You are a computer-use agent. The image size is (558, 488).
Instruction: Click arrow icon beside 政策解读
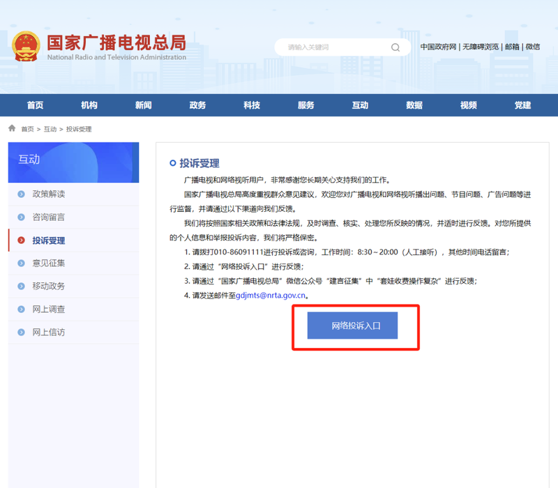point(21,194)
